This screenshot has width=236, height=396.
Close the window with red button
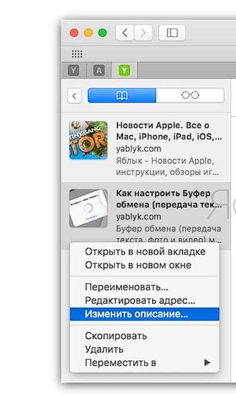(x=74, y=33)
